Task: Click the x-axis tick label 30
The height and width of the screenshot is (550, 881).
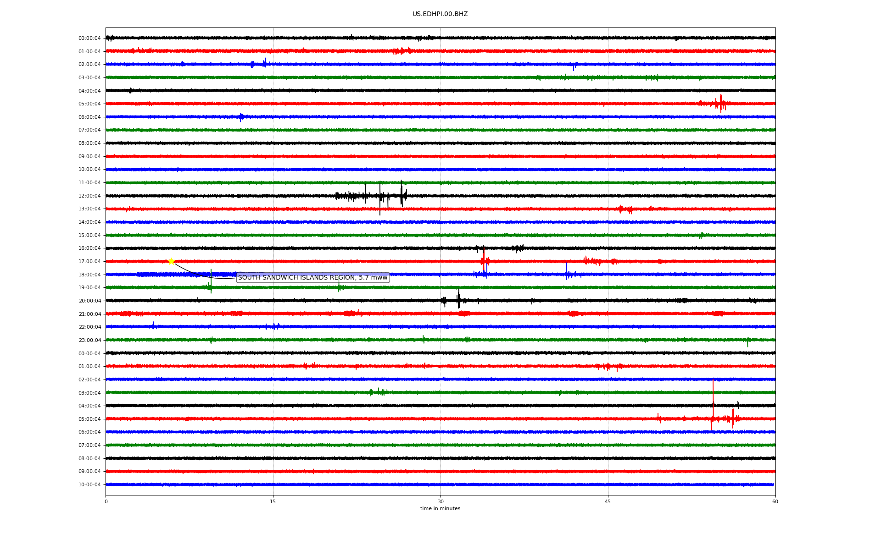Action: (x=440, y=501)
